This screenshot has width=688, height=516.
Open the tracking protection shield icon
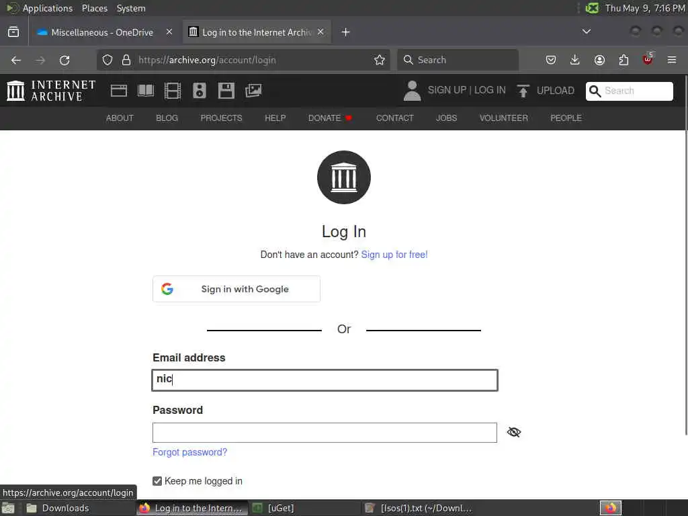click(x=107, y=60)
